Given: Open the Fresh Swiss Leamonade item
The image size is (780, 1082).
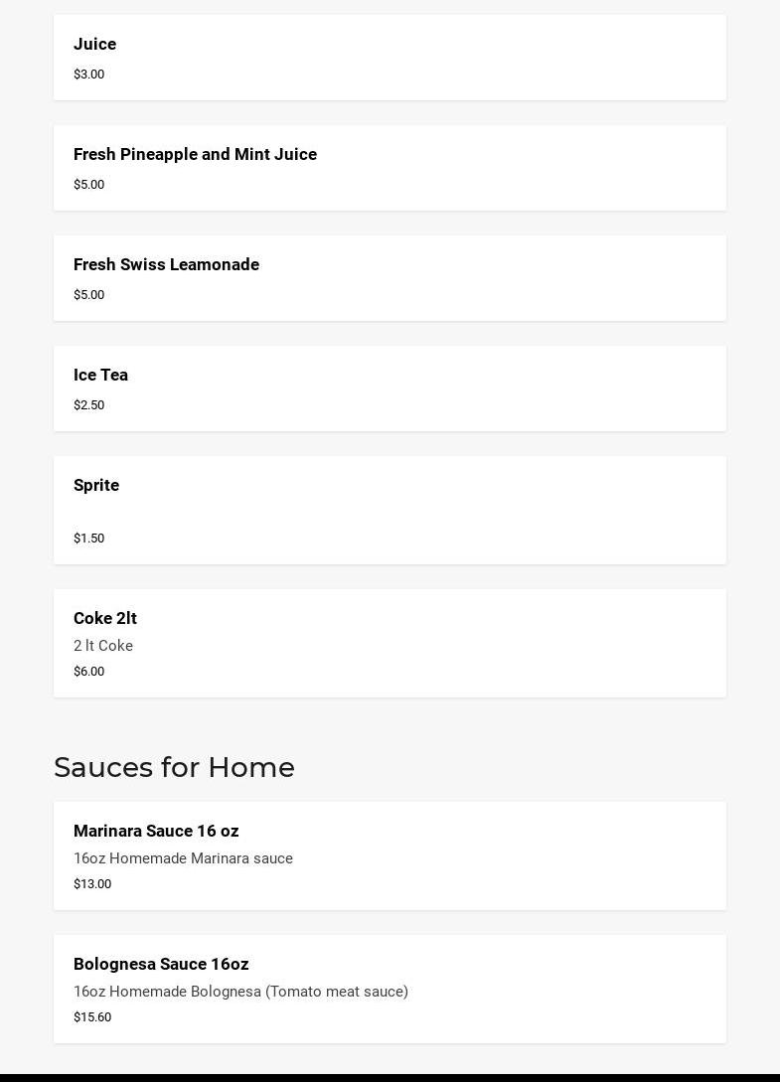Looking at the screenshot, I should (x=166, y=264).
